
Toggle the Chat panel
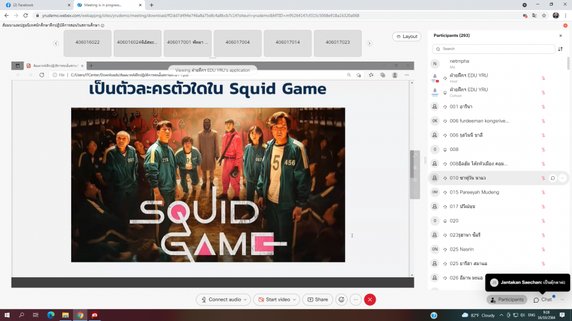point(542,299)
